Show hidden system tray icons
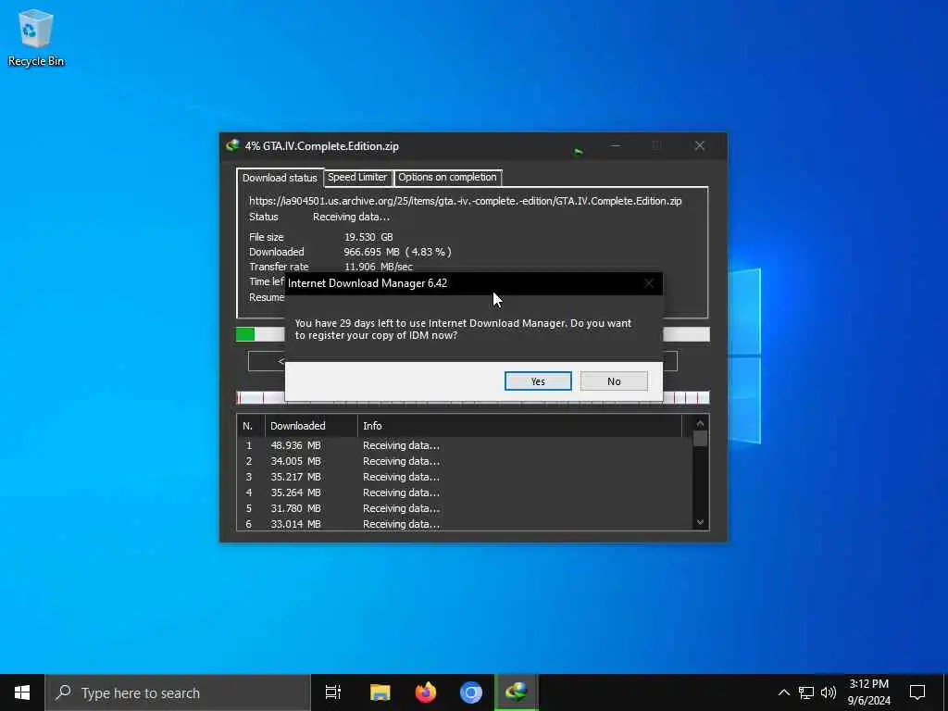 (783, 692)
